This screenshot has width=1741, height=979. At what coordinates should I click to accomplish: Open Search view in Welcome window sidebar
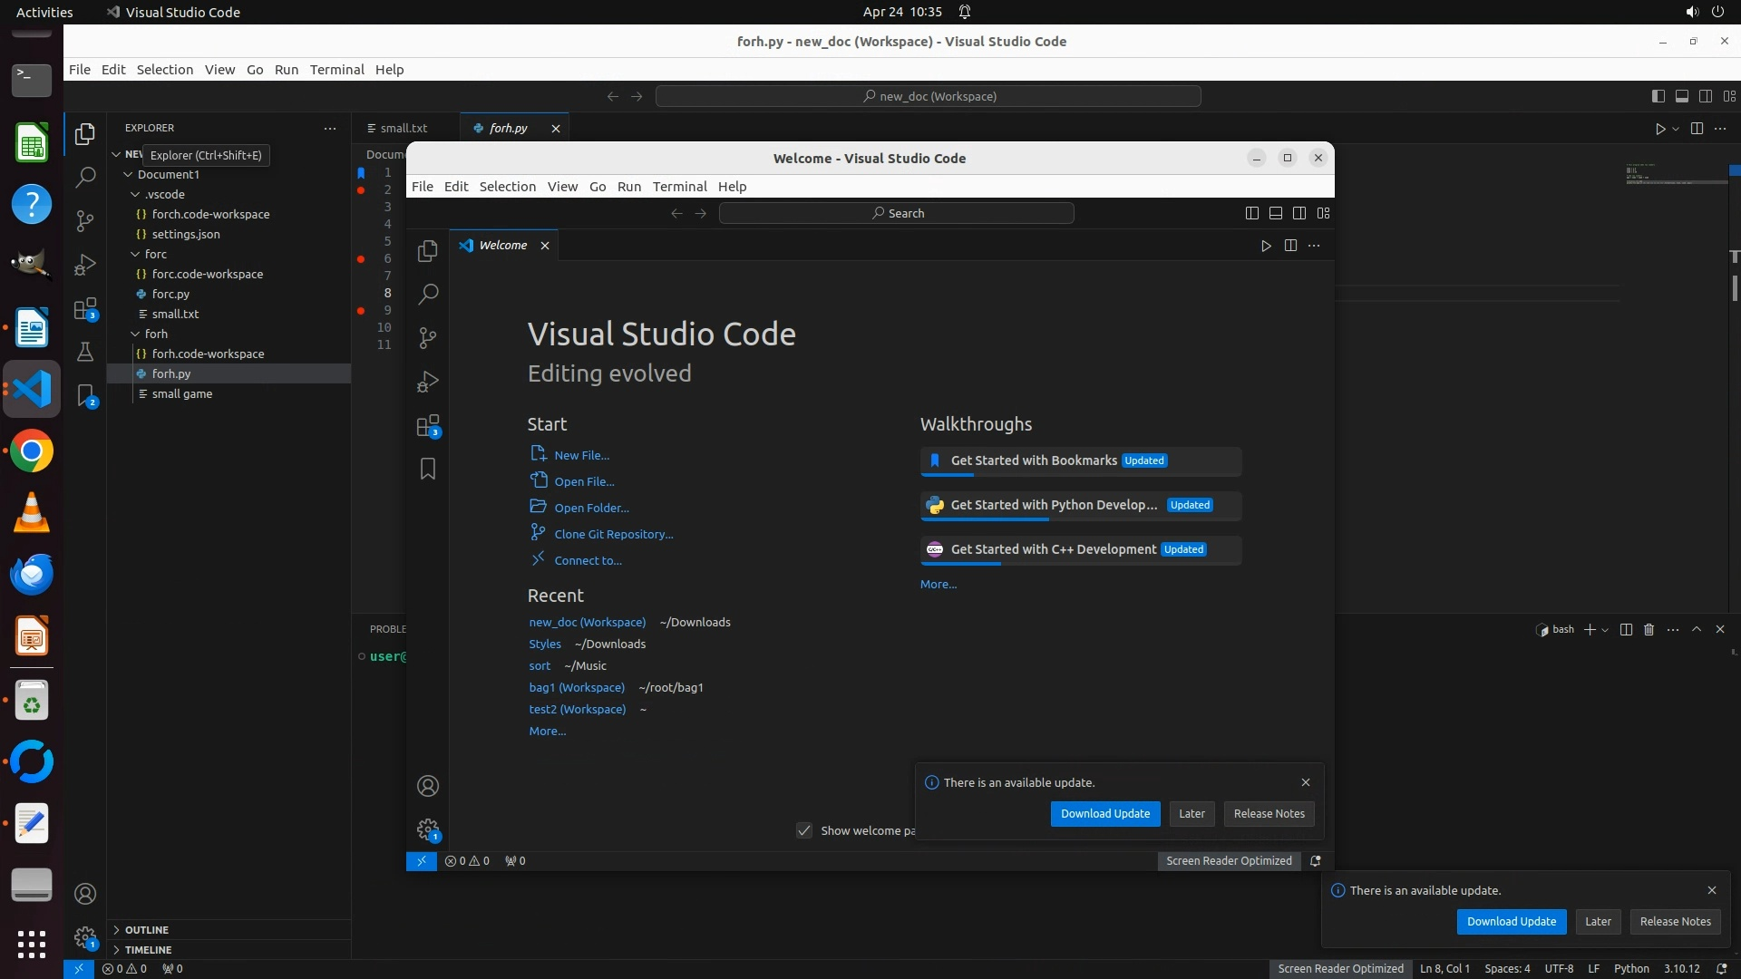428,294
